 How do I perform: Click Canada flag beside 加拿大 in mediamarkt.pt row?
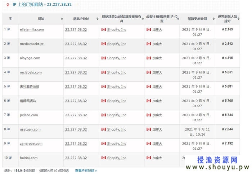(x=149, y=44)
